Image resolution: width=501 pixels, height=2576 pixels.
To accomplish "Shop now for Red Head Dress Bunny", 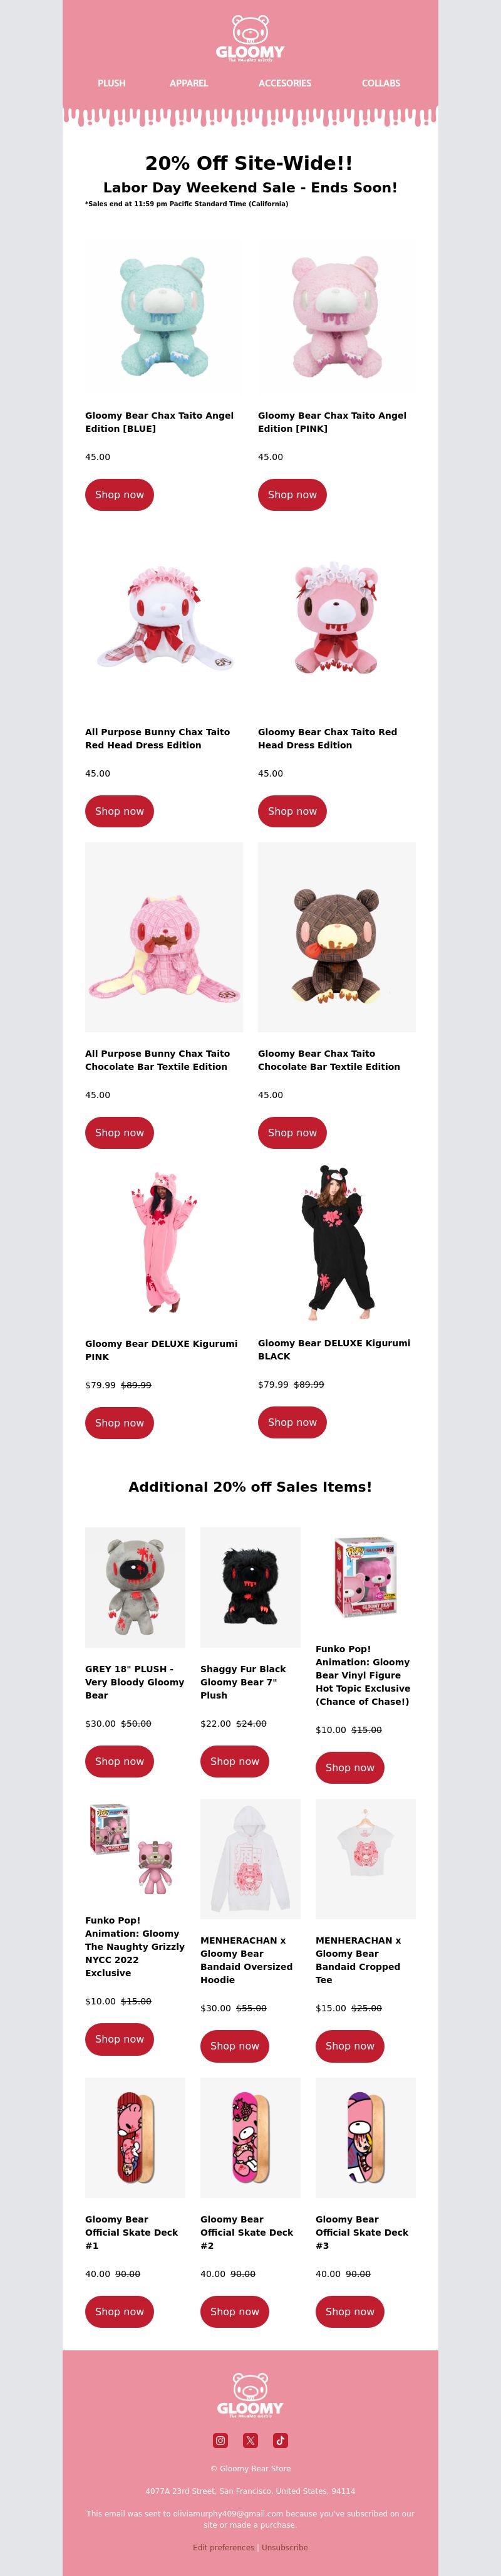I will (x=119, y=811).
